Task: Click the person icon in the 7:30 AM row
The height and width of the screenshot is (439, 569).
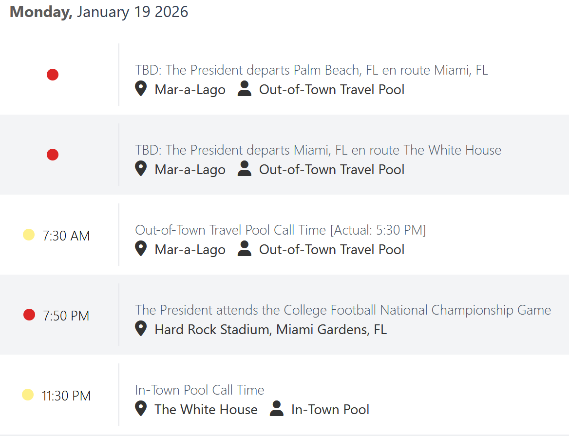Action: click(x=245, y=249)
